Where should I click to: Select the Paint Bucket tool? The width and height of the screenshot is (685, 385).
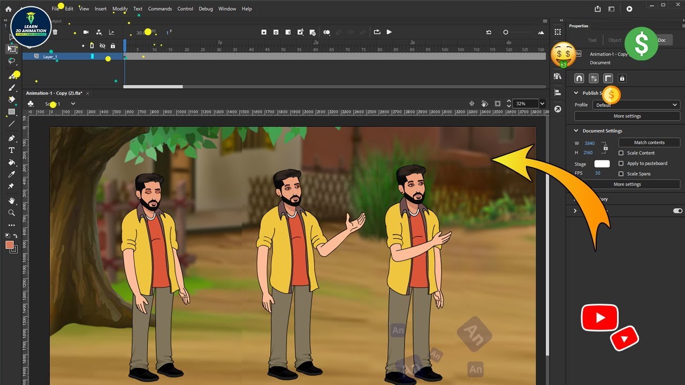pos(11,162)
